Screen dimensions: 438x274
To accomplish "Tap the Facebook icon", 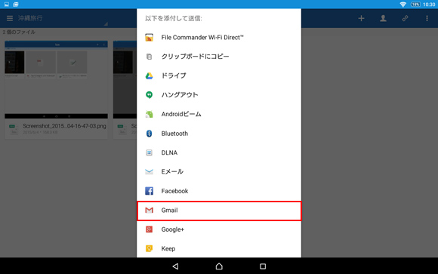I will tap(150, 191).
